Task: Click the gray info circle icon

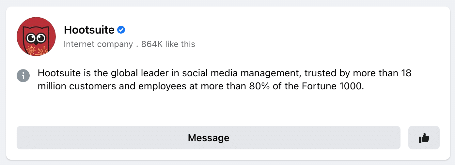Action: coord(23,76)
